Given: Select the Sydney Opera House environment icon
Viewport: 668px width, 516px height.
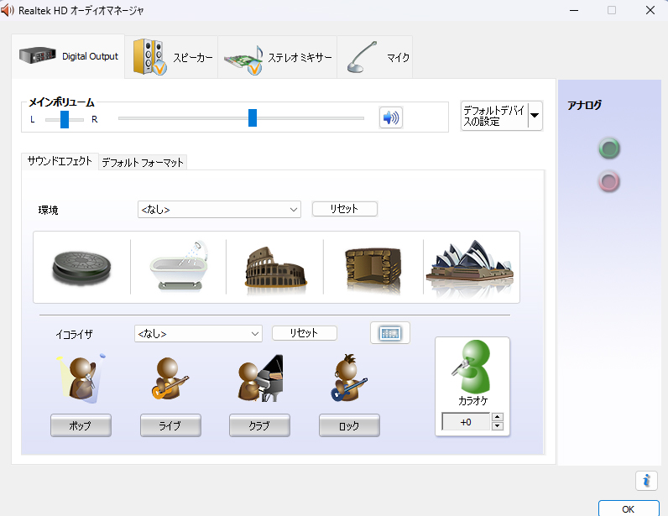Looking at the screenshot, I should (x=470, y=267).
